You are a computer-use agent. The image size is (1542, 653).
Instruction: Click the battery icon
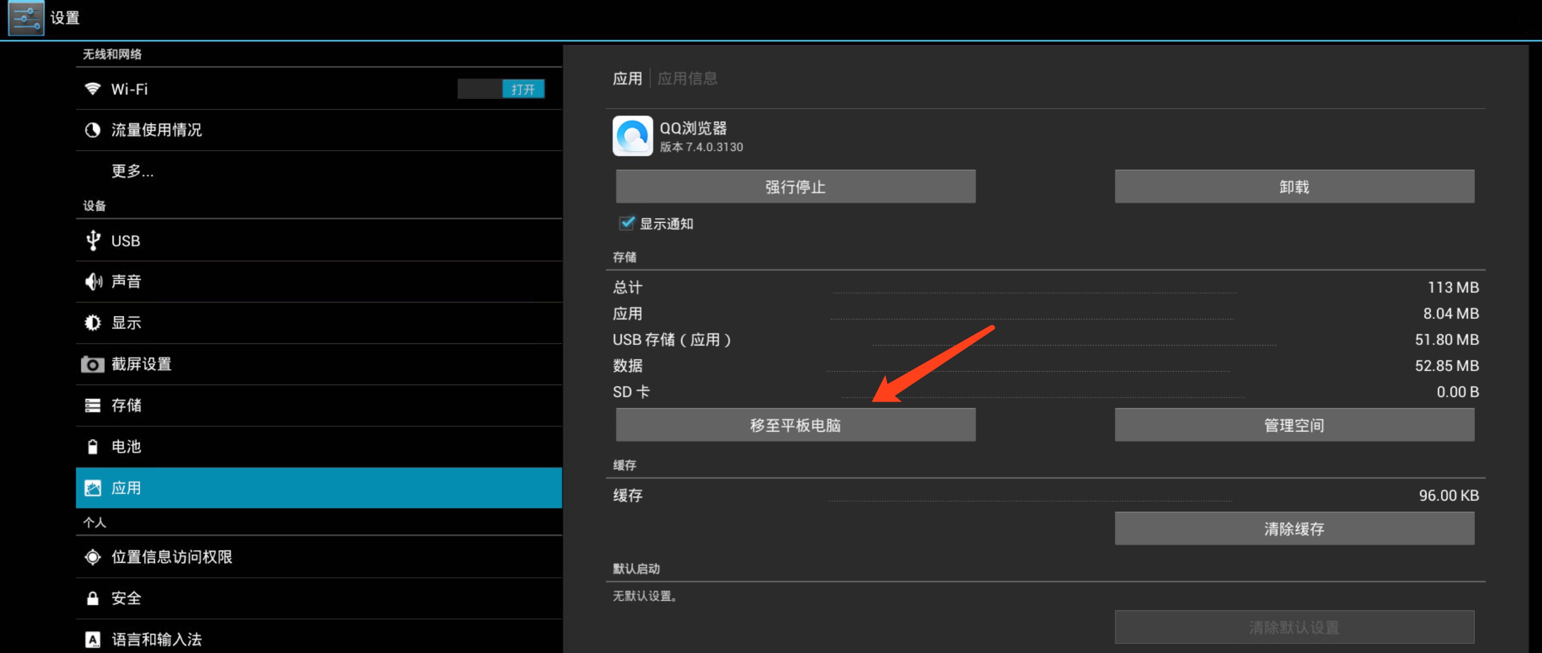point(92,447)
